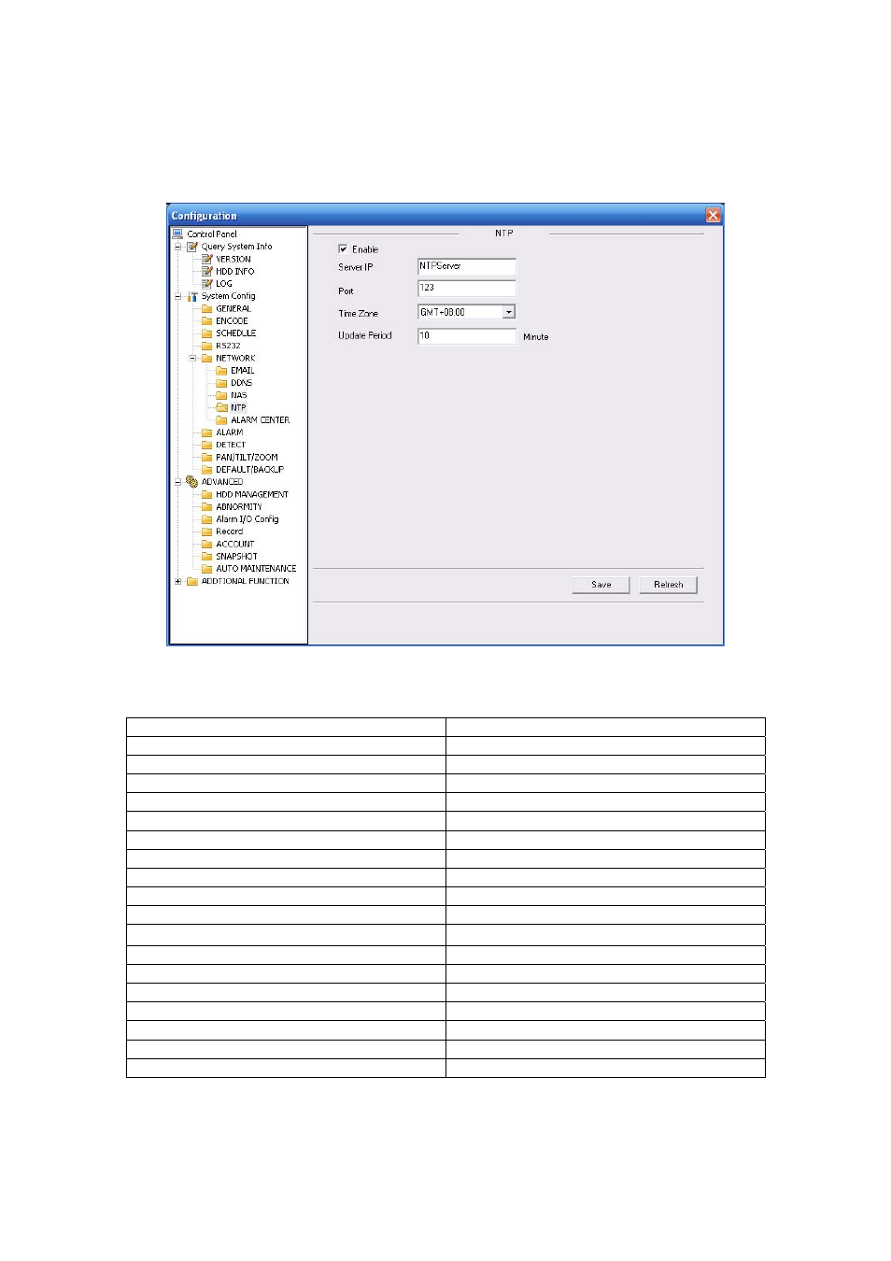891x1261 pixels.
Task: Click the DDNS folder icon
Action: pos(222,383)
